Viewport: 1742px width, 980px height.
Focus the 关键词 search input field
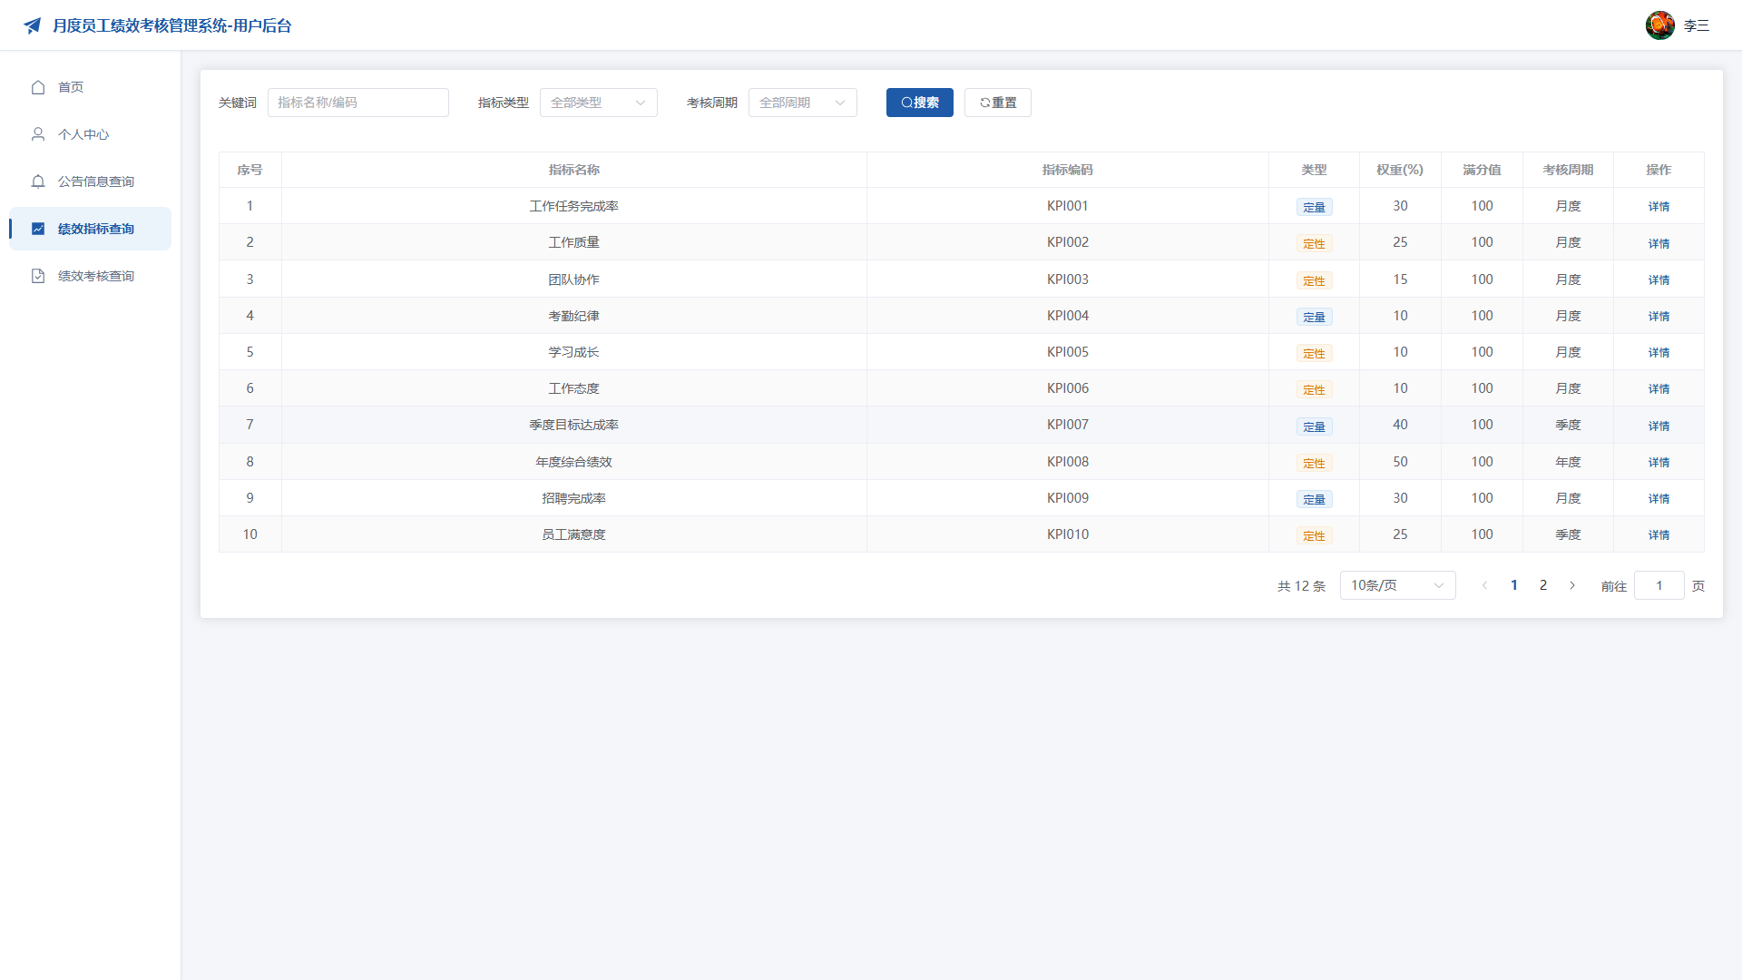[x=358, y=103]
